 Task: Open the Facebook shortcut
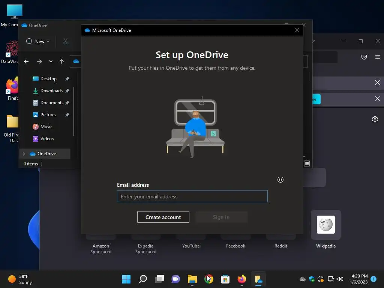[x=235, y=246]
